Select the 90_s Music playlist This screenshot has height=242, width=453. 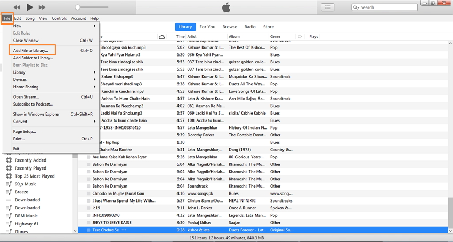26,184
